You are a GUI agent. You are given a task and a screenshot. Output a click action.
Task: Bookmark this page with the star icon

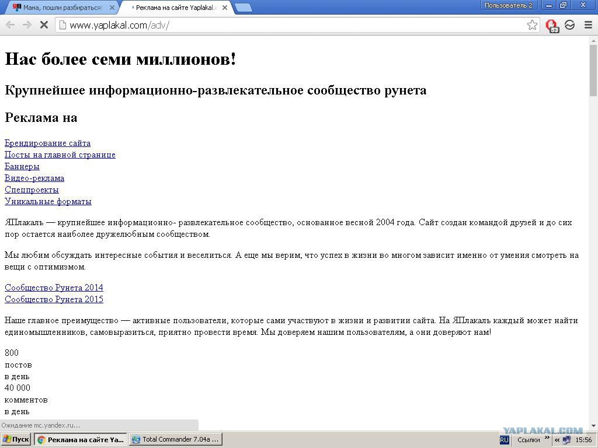point(532,25)
